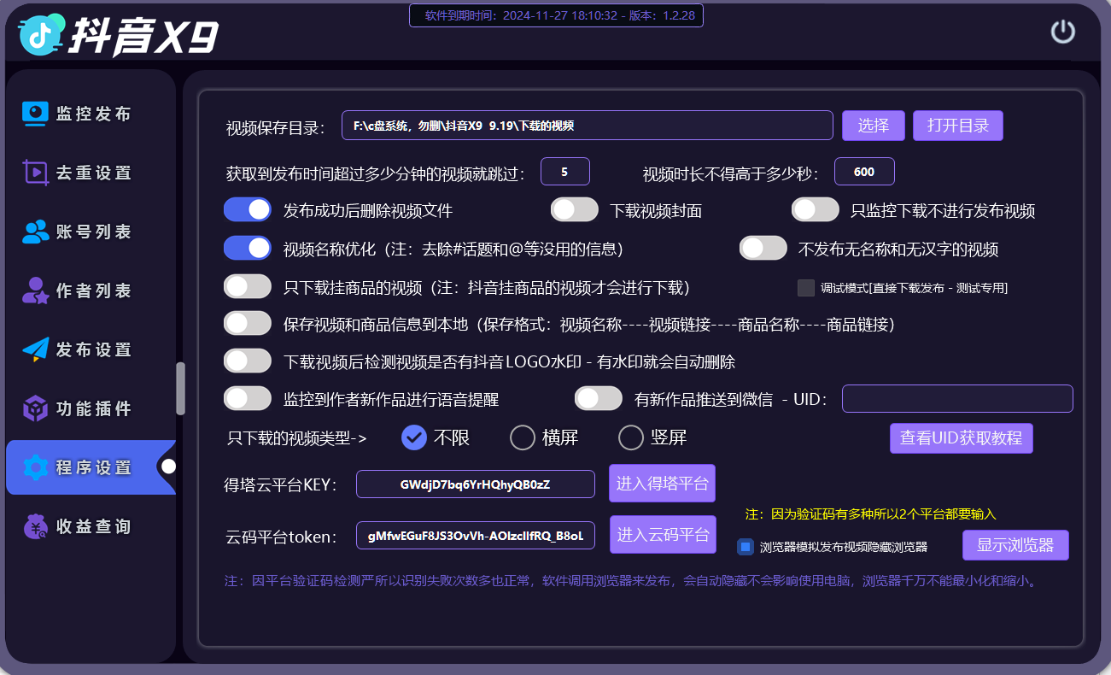Click the 收益查询 money bag icon
Image resolution: width=1111 pixels, height=675 pixels.
coord(35,526)
